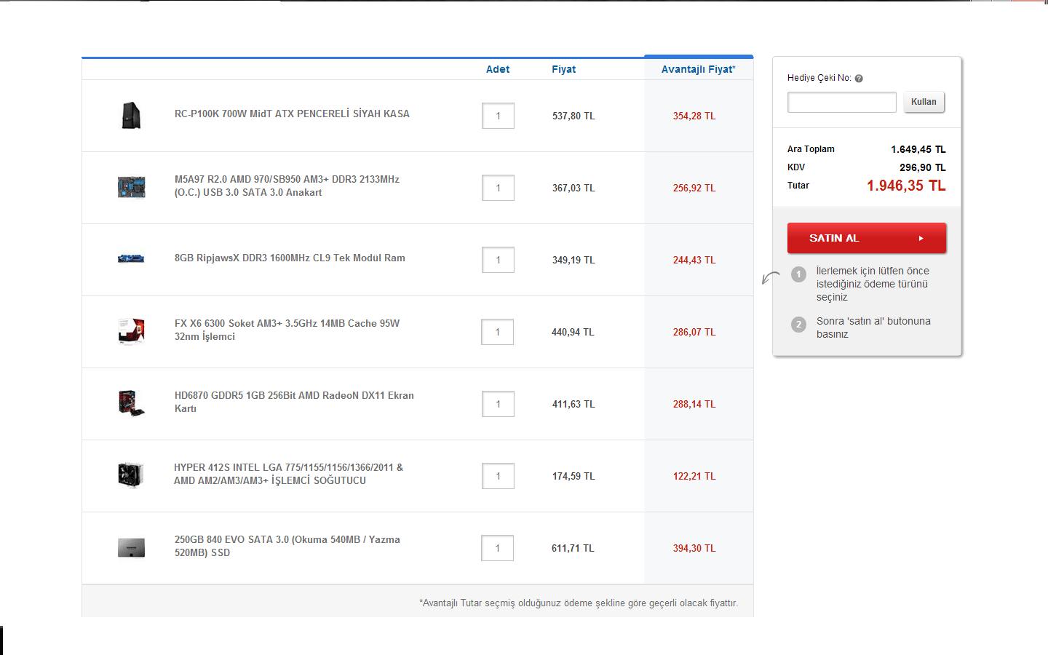Screen dimensions: 1048x655
Task: Edit quantity for 250GB 840 EVO SSD
Action: (x=498, y=548)
